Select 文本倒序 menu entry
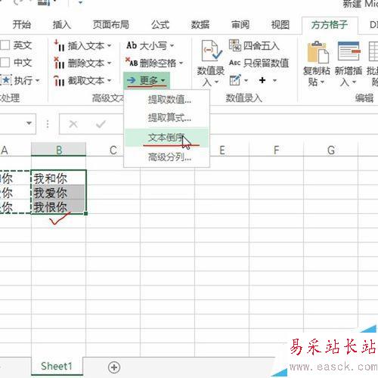The height and width of the screenshot is (378, 378). [x=166, y=138]
